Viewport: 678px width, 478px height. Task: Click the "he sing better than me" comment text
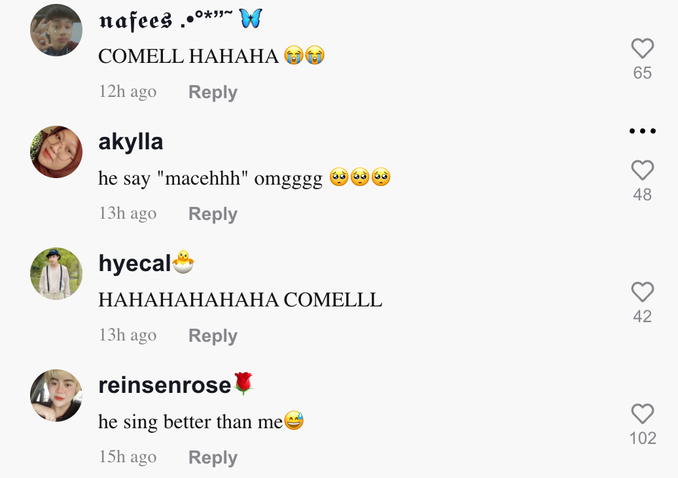[x=190, y=422]
